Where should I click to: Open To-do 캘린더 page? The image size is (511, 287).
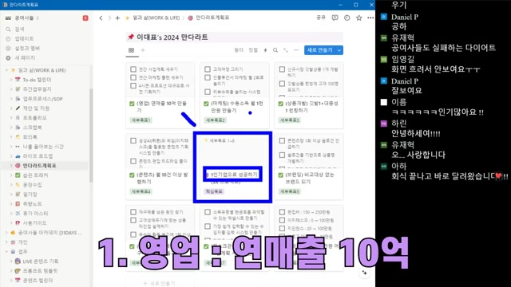37,80
